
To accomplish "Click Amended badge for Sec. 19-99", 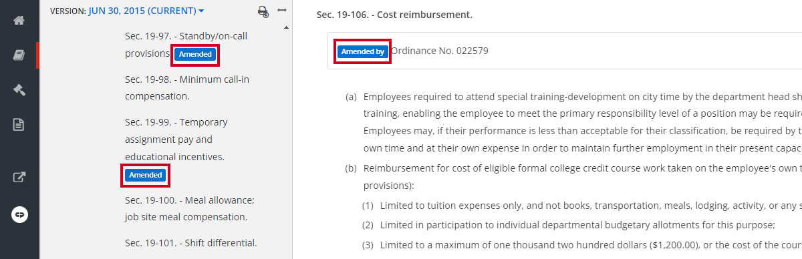I will click(146, 175).
